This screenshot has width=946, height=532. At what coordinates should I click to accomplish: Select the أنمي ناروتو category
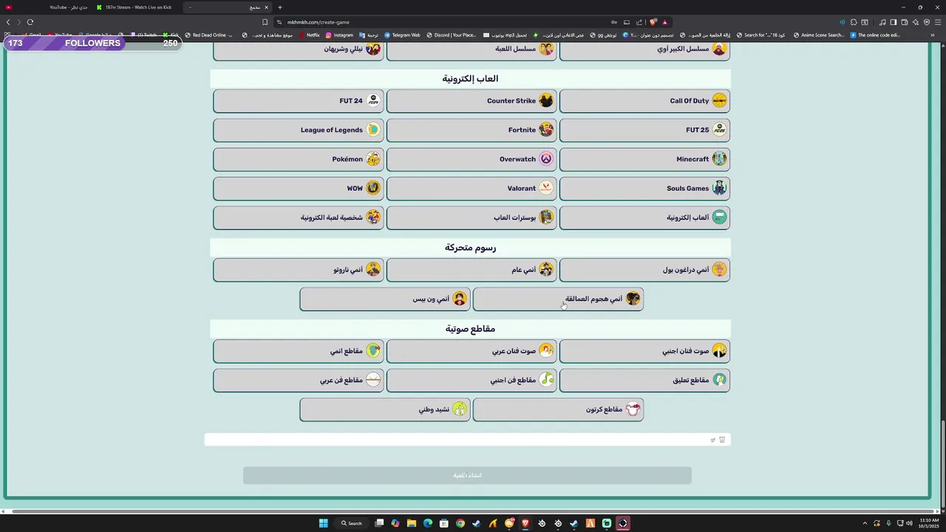point(299,270)
